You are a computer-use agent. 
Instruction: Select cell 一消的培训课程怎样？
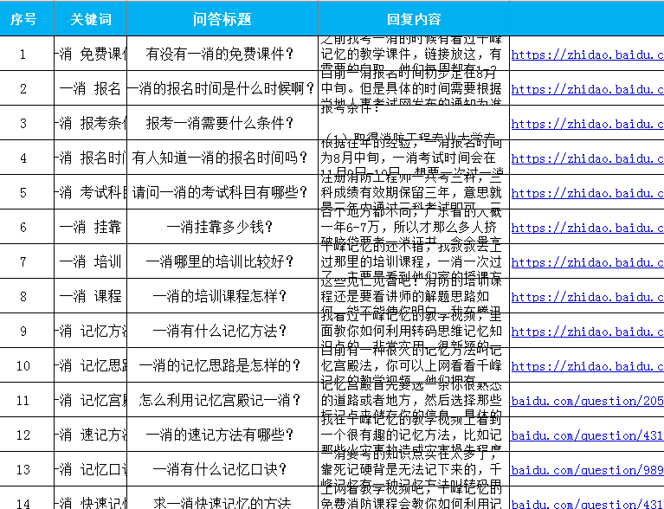[x=222, y=296]
